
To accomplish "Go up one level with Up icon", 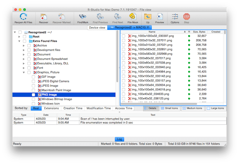I will click(x=148, y=17).
